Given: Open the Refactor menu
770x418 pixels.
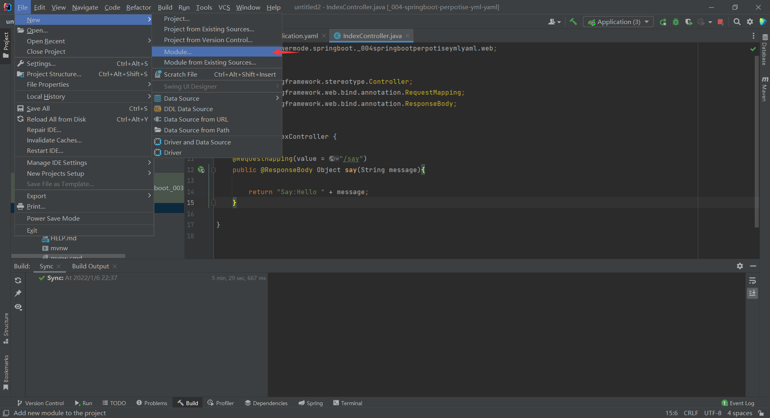Looking at the screenshot, I should (x=138, y=7).
